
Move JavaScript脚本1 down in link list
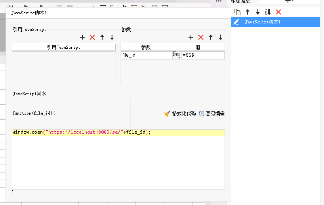pyautogui.click(x=258, y=12)
